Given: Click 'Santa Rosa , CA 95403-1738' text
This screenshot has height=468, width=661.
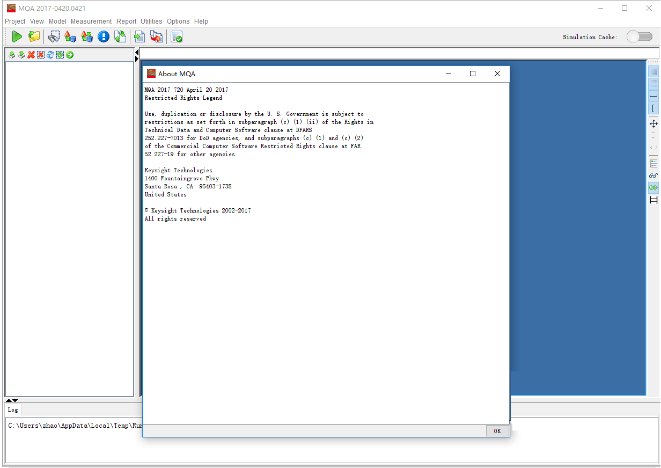Looking at the screenshot, I should click(x=188, y=187).
